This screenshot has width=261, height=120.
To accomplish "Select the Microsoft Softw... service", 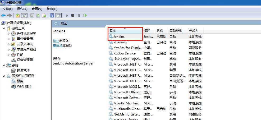I will [155, 98].
